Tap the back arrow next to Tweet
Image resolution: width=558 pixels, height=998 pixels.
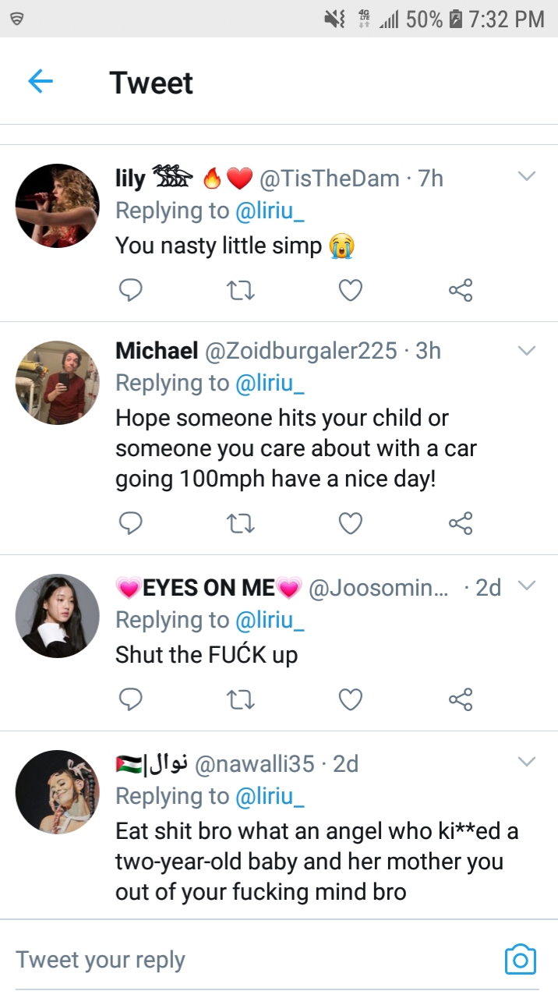click(x=40, y=82)
